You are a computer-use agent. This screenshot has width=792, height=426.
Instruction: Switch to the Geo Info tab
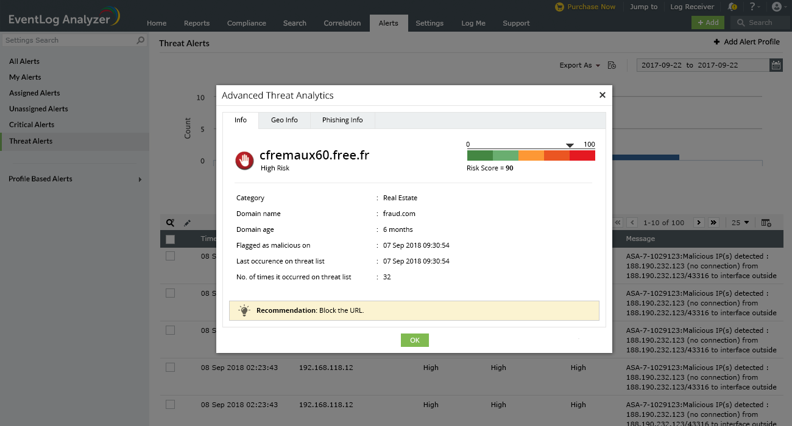pos(285,120)
